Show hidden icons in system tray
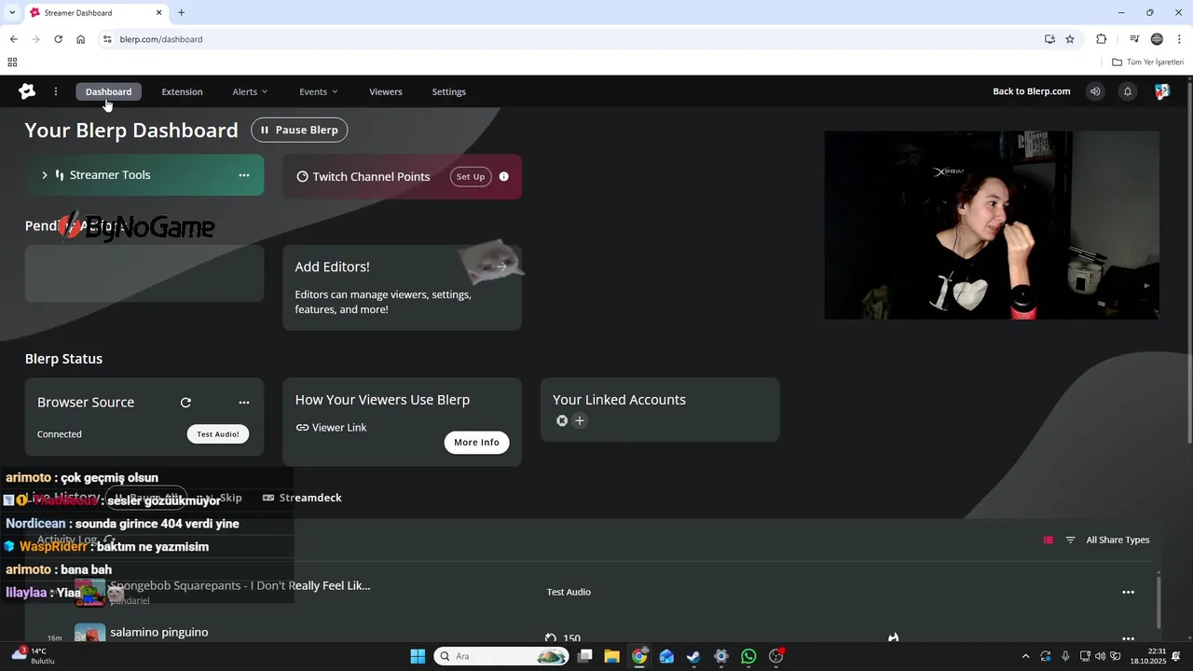Viewport: 1193px width, 671px height. [x=1025, y=656]
